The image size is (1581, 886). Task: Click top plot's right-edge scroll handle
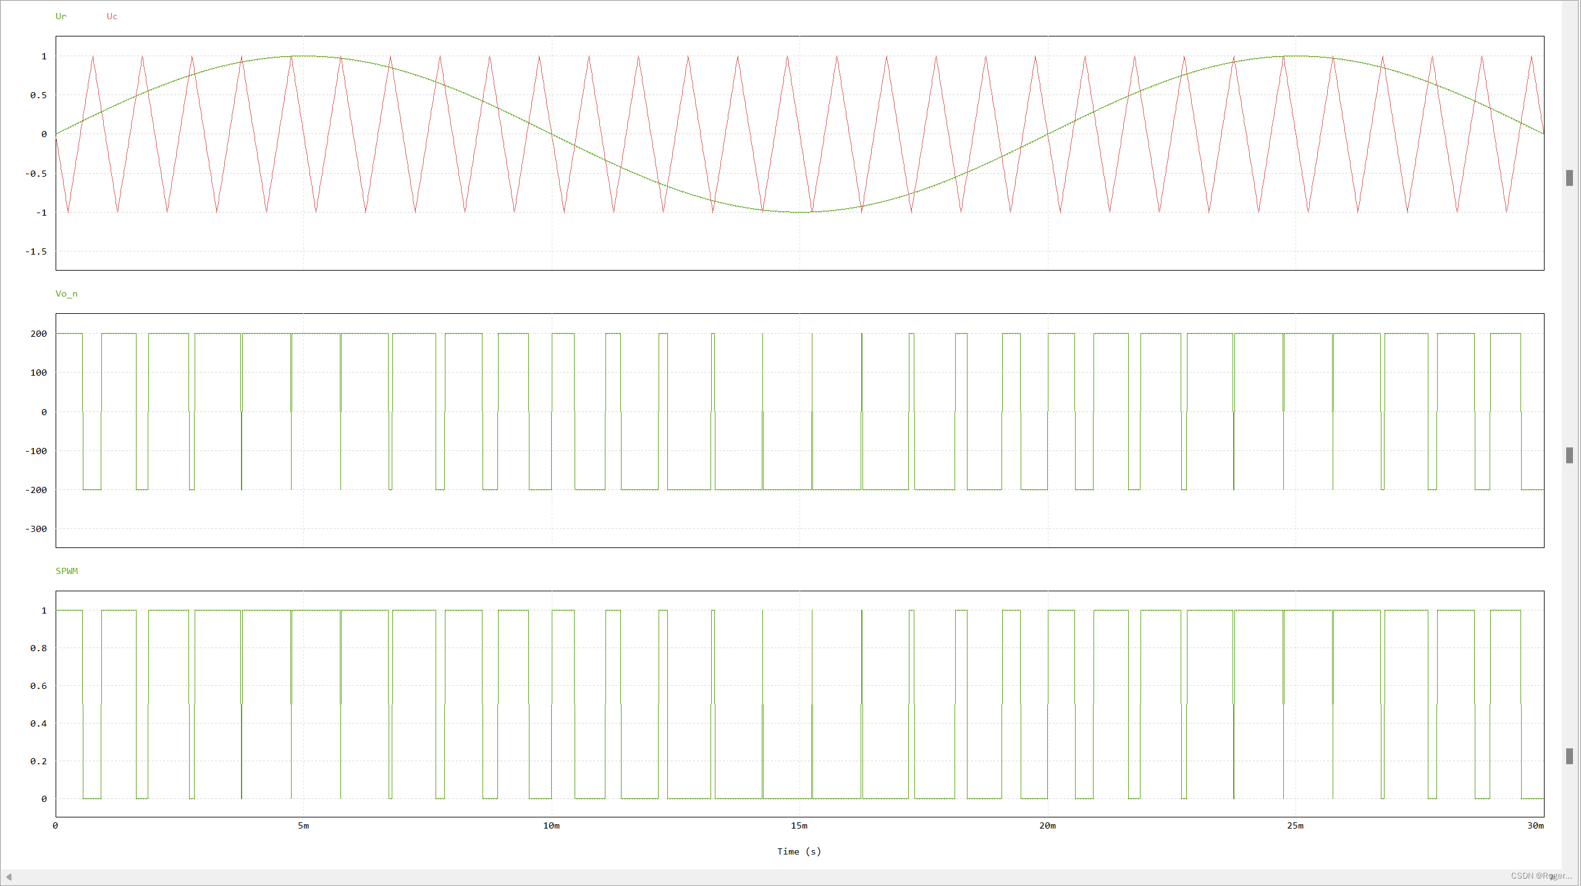[1569, 178]
